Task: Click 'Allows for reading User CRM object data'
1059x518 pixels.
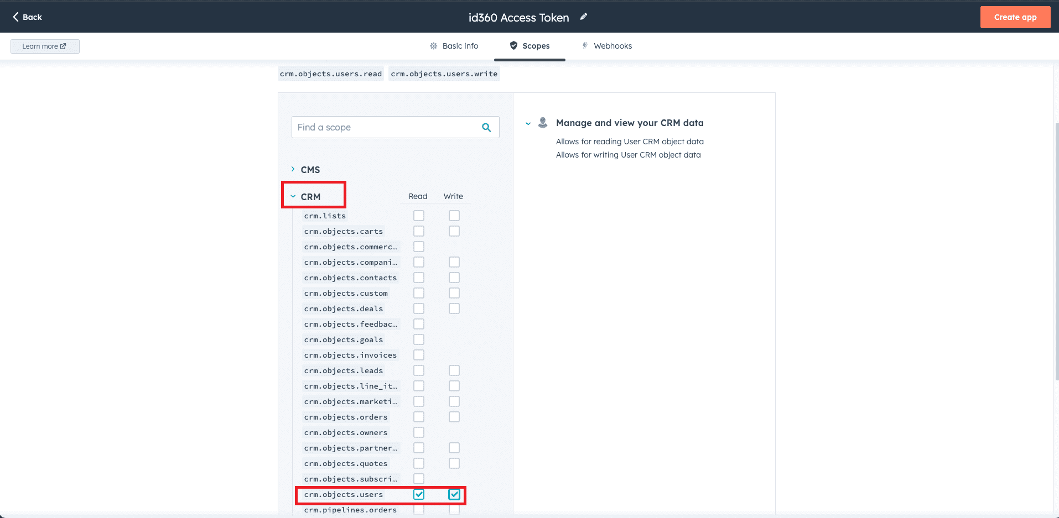Action: point(630,142)
